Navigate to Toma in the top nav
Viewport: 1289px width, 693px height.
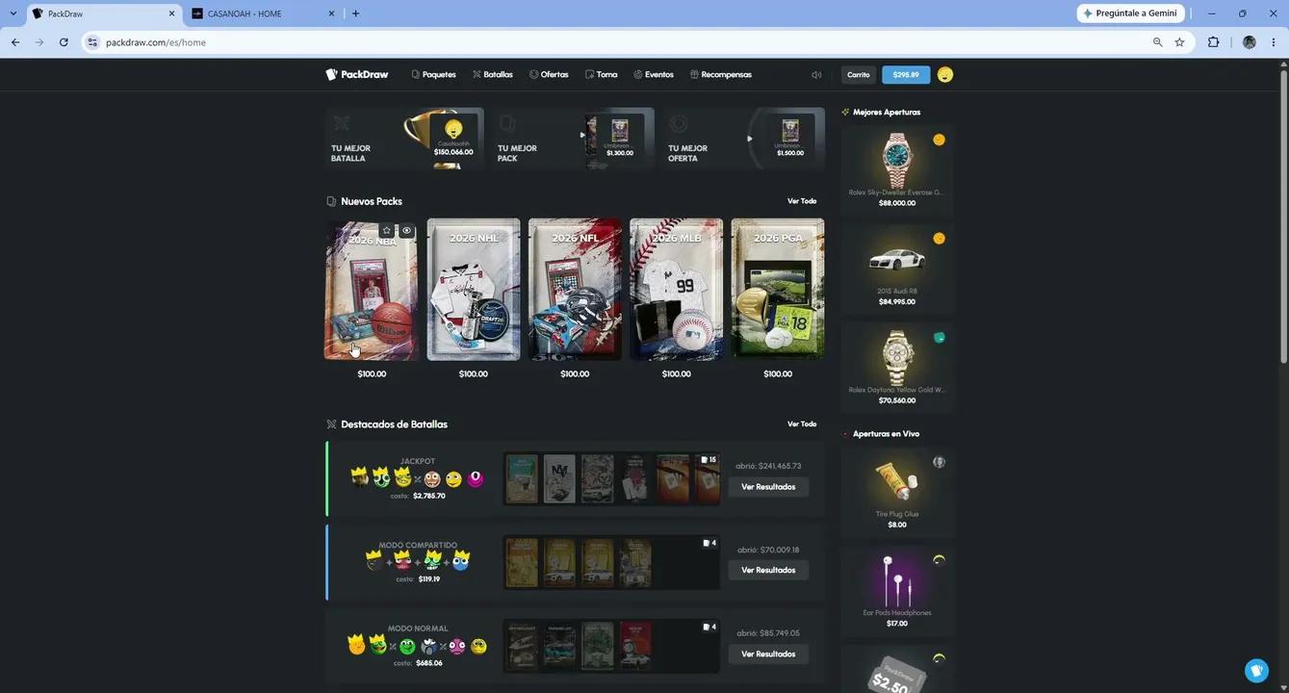pyautogui.click(x=601, y=74)
